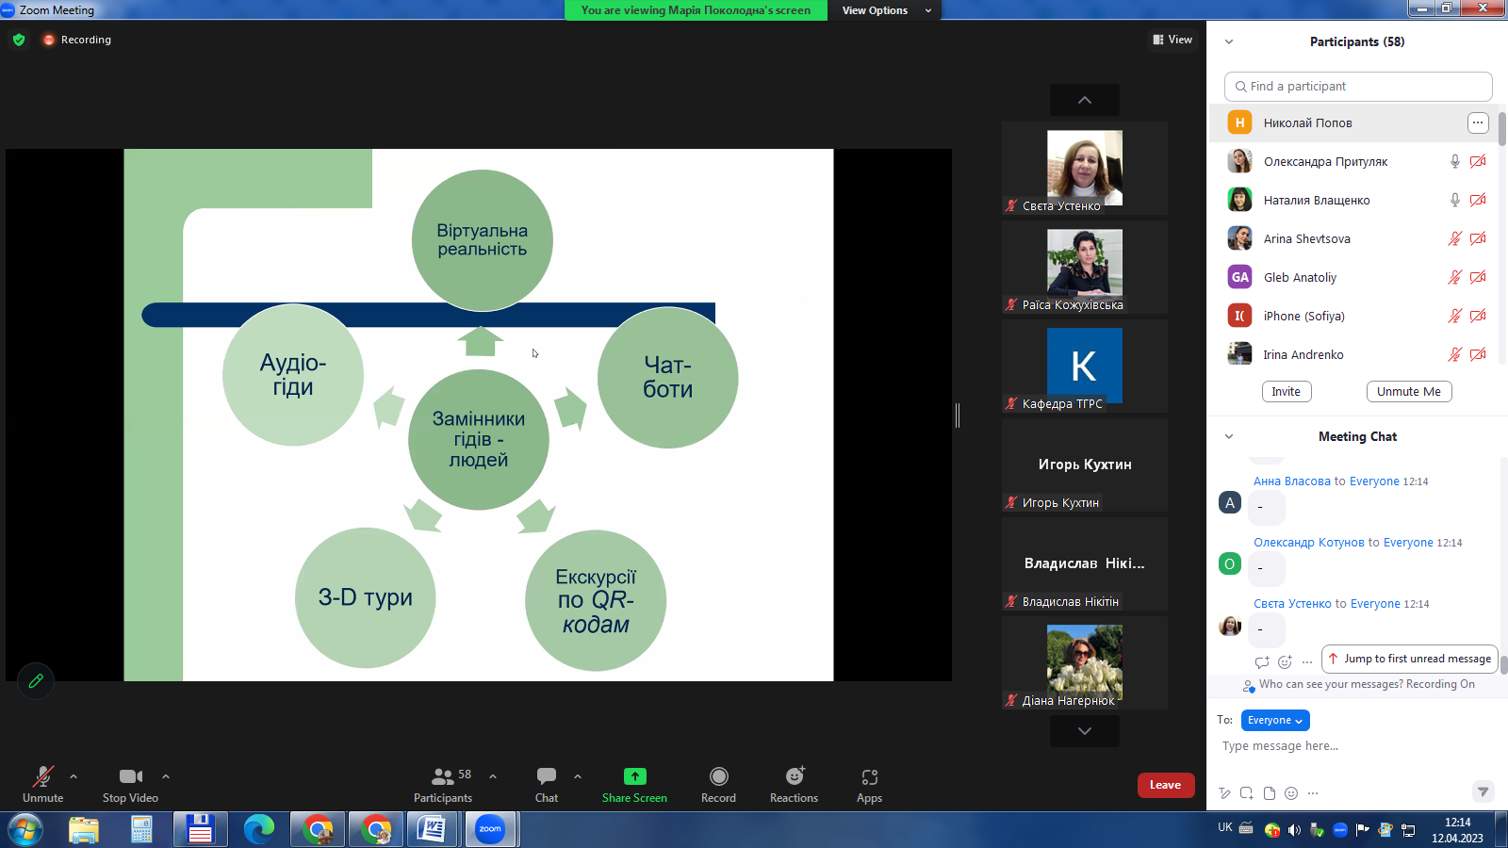Image resolution: width=1508 pixels, height=848 pixels.
Task: Open the Apps toolbar icon
Action: 869,777
